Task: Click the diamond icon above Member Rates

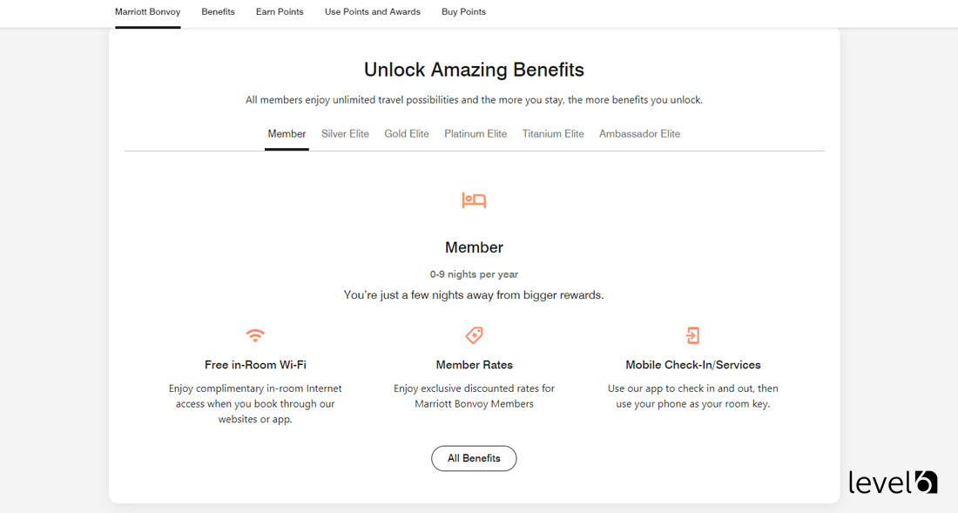Action: click(x=474, y=335)
